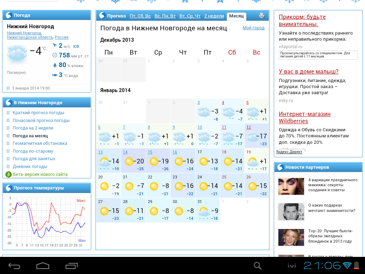This screenshot has height=274, width=365.
Task: Select the Месяц forecast tab
Action: (236, 16)
